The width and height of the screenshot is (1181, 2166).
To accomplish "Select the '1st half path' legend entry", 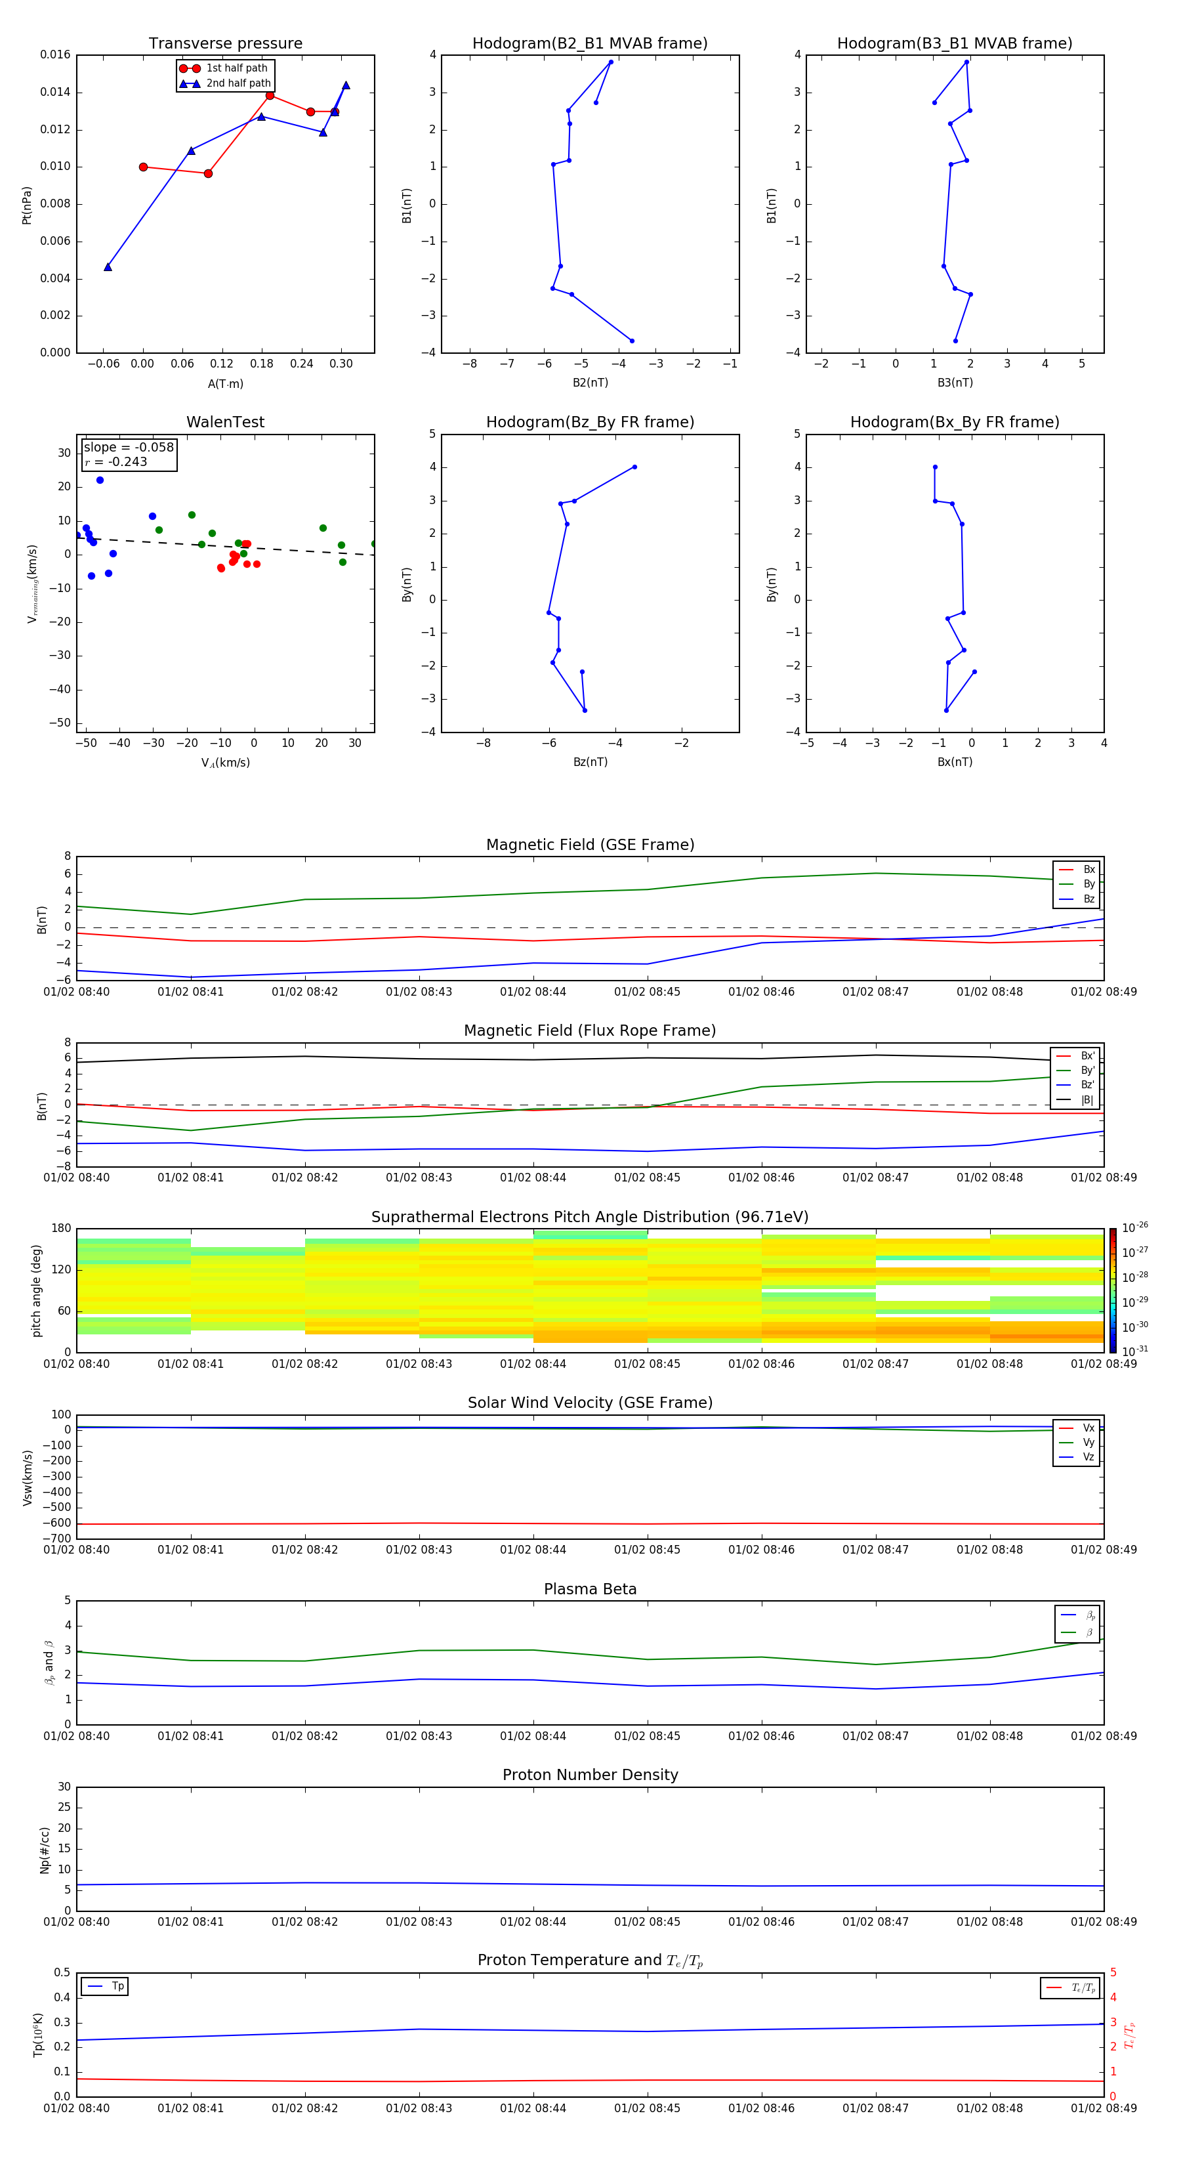I will click(x=224, y=68).
